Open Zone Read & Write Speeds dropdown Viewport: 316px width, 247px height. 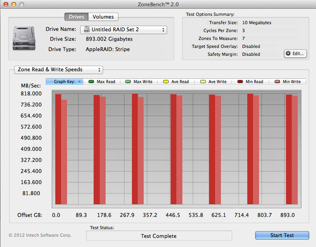58,70
